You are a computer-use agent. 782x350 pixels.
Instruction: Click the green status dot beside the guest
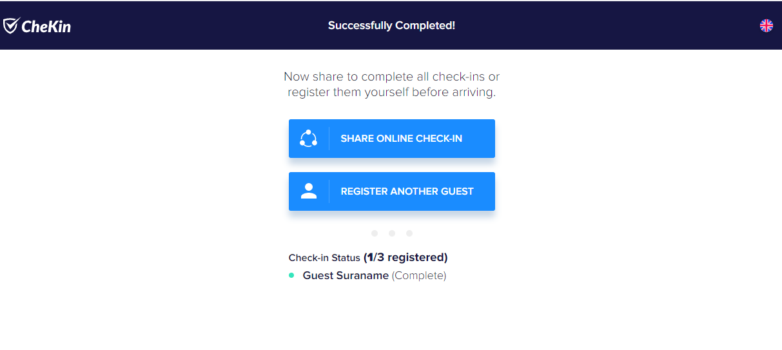coord(291,275)
